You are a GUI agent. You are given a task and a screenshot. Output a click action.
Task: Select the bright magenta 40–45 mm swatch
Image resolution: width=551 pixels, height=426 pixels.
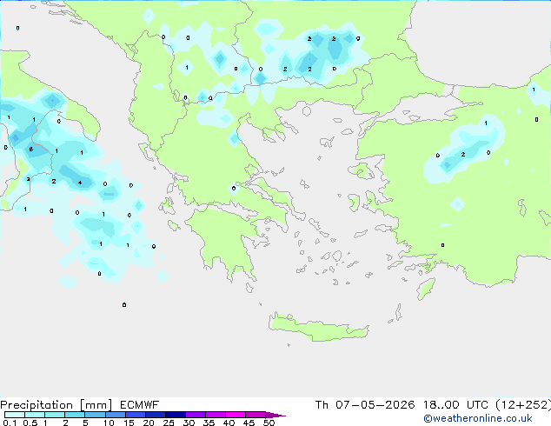[236, 415]
